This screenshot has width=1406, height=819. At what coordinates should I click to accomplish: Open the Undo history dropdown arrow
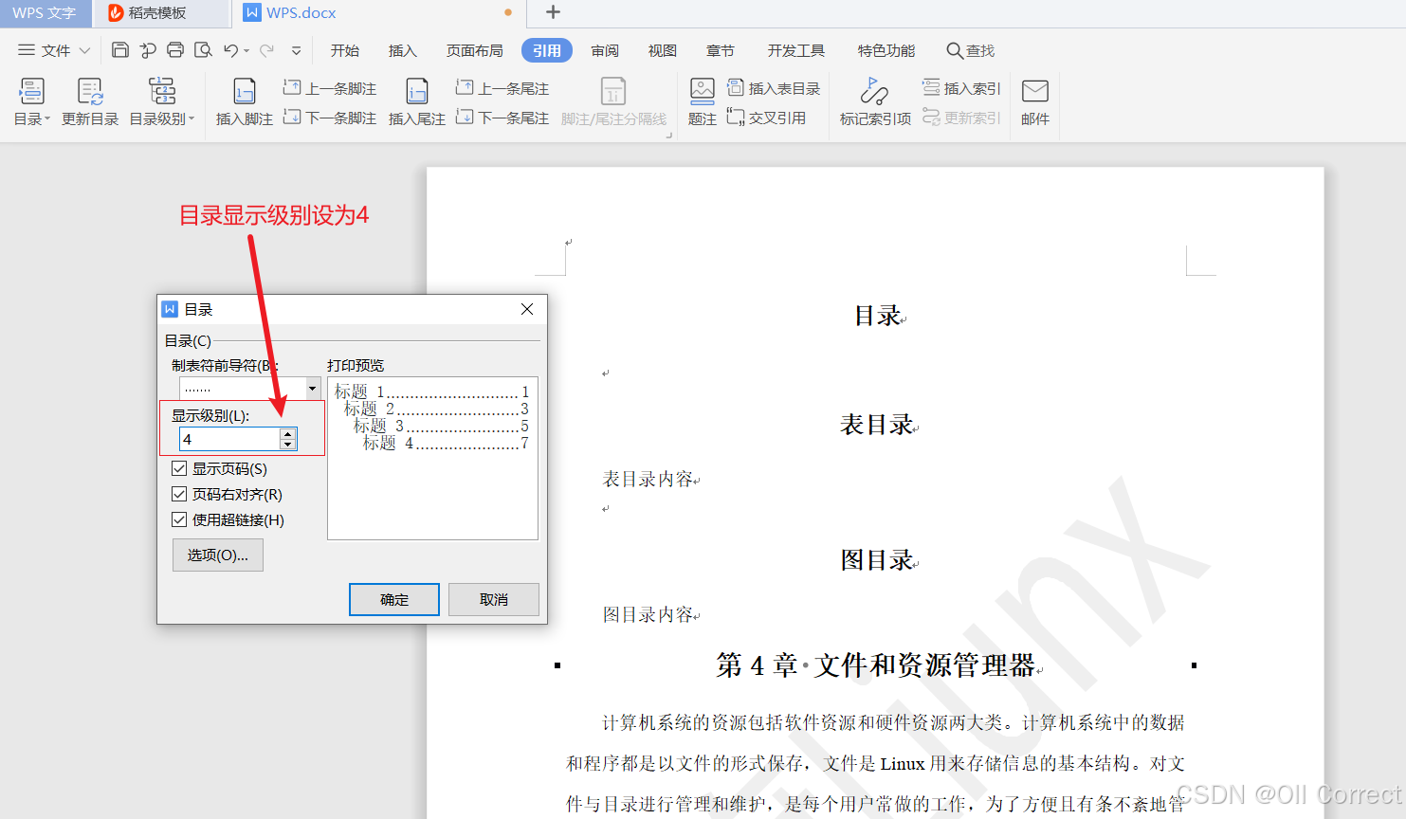coord(247,51)
